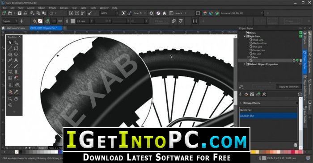Screen dimensions: 313x163
Task: Open the File menu
Action: [5, 8]
